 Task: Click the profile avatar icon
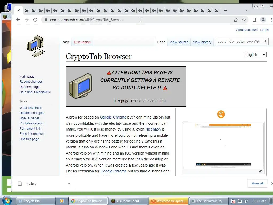coord(263,20)
